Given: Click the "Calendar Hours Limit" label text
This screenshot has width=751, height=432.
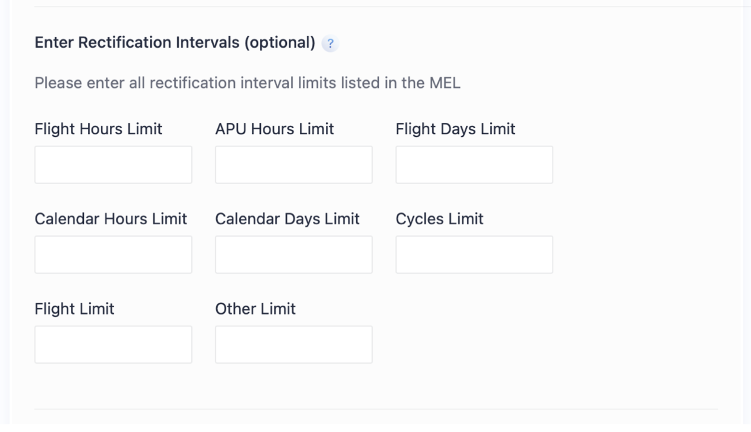Looking at the screenshot, I should [x=110, y=218].
